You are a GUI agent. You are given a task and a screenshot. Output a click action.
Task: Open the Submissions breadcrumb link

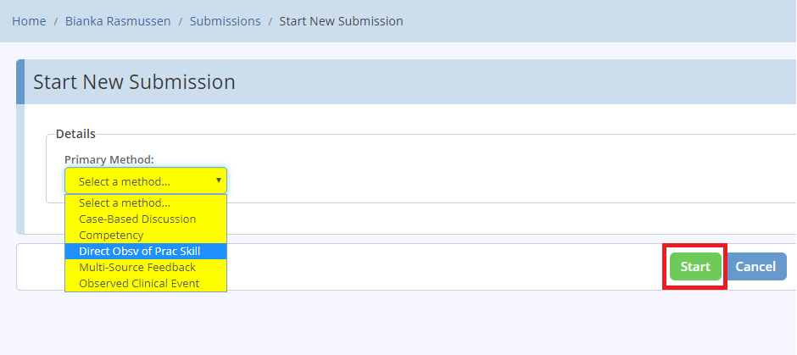[226, 21]
